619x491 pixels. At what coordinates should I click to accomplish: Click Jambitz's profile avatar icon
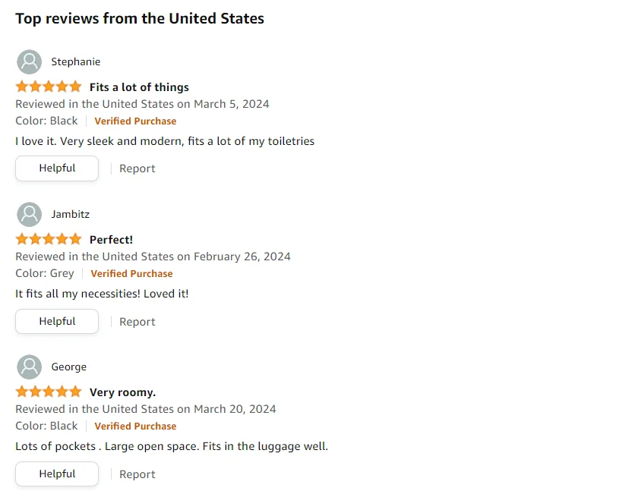[x=29, y=215]
